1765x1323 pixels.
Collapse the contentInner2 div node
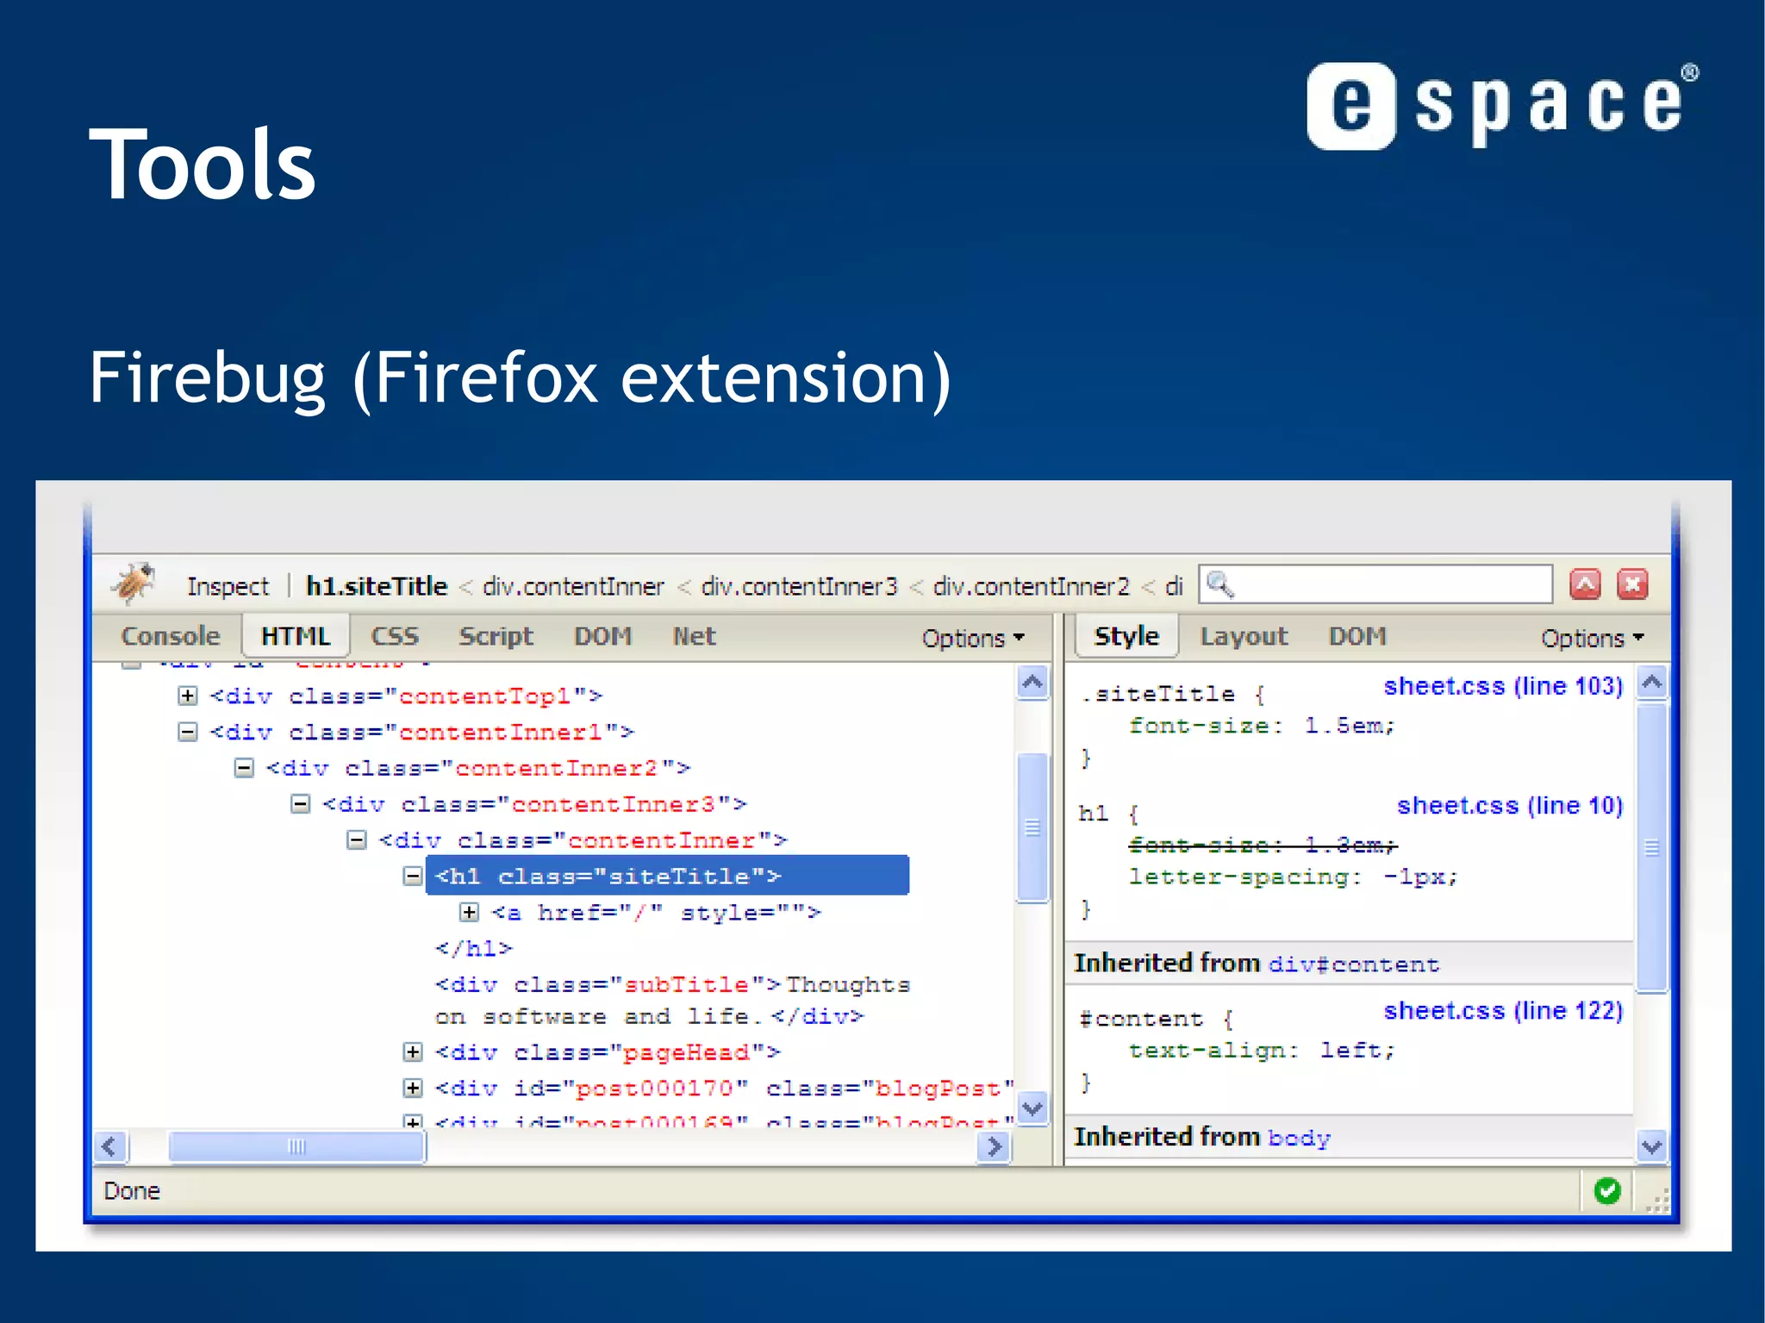tap(244, 768)
